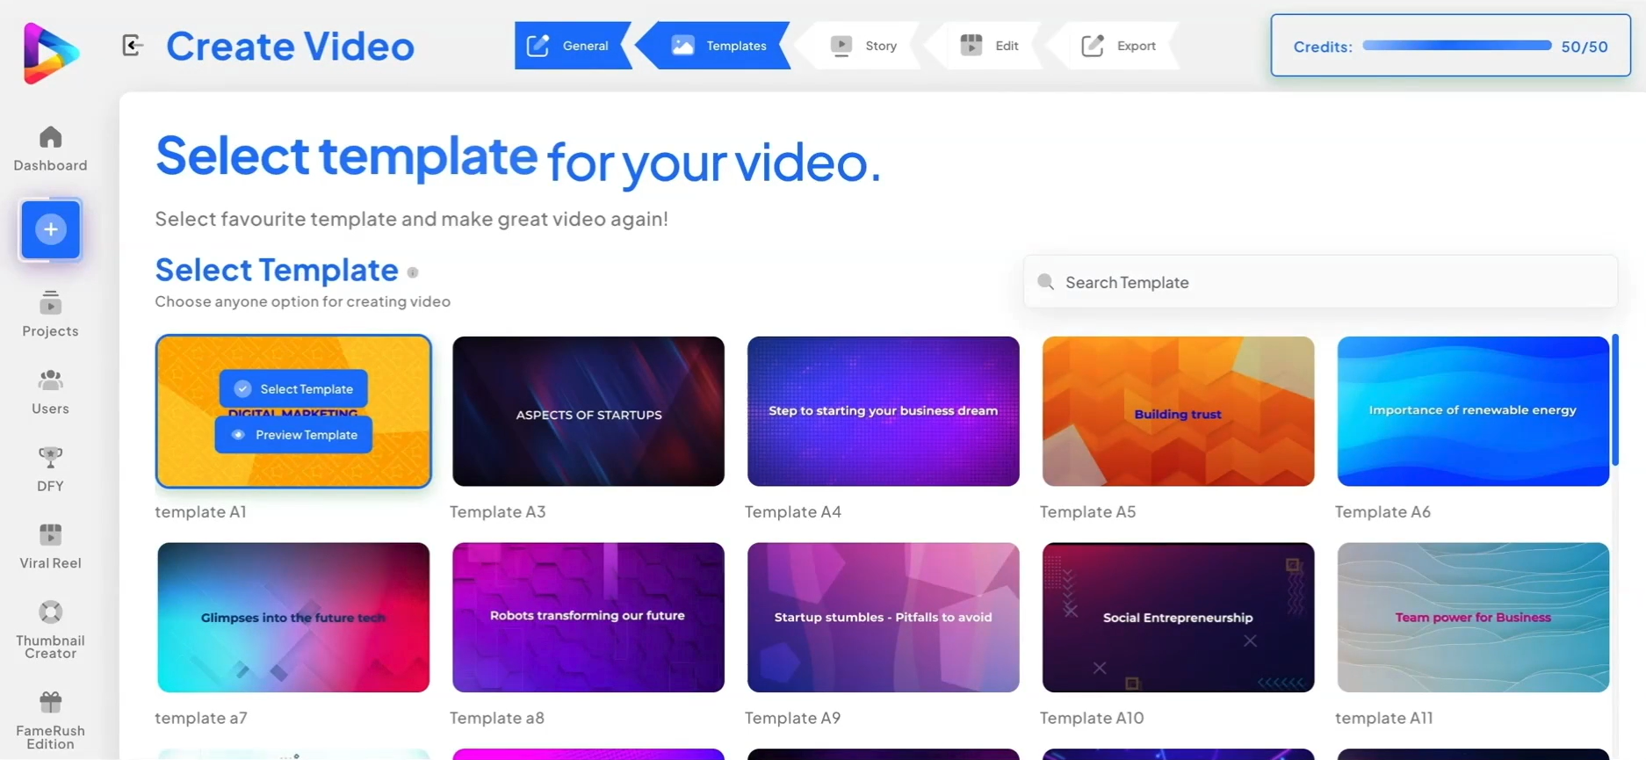Open Projects in the sidebar
Image resolution: width=1646 pixels, height=760 pixels.
(x=50, y=314)
